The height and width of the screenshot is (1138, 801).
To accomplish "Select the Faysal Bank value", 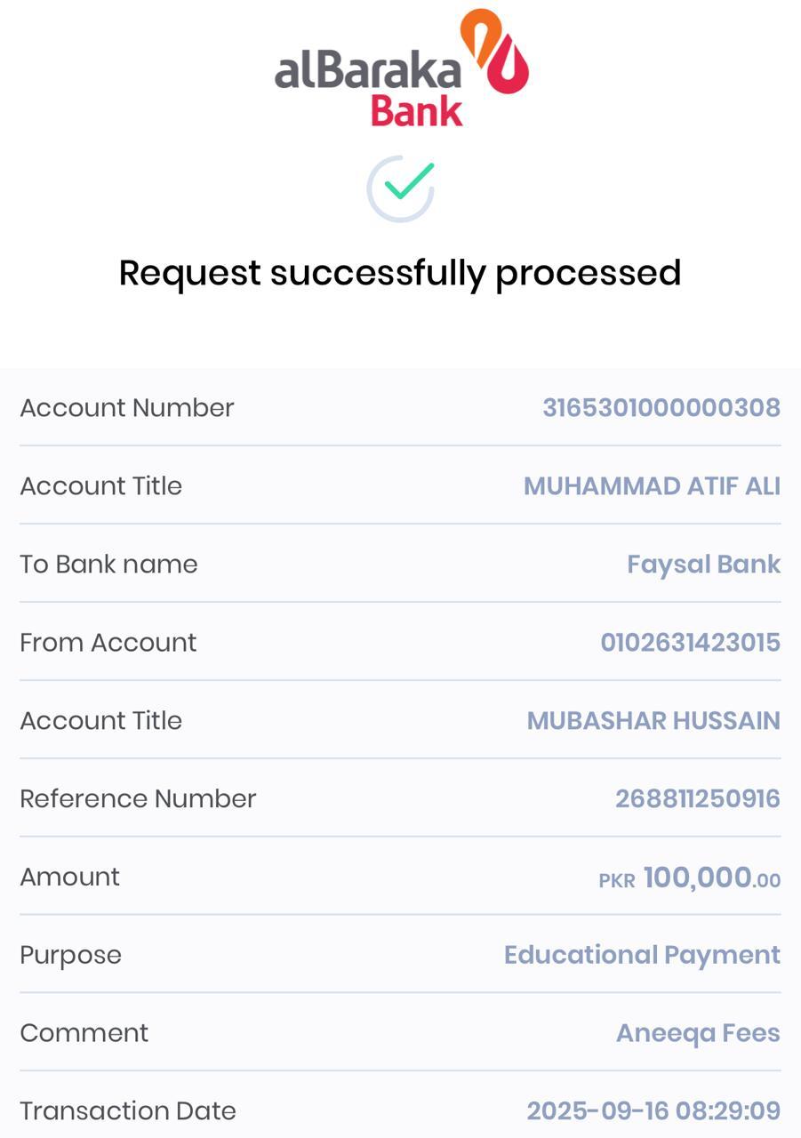I will click(x=703, y=565).
